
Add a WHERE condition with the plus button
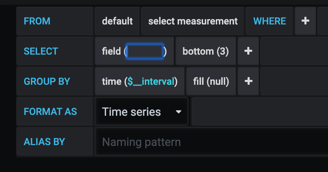[305, 21]
